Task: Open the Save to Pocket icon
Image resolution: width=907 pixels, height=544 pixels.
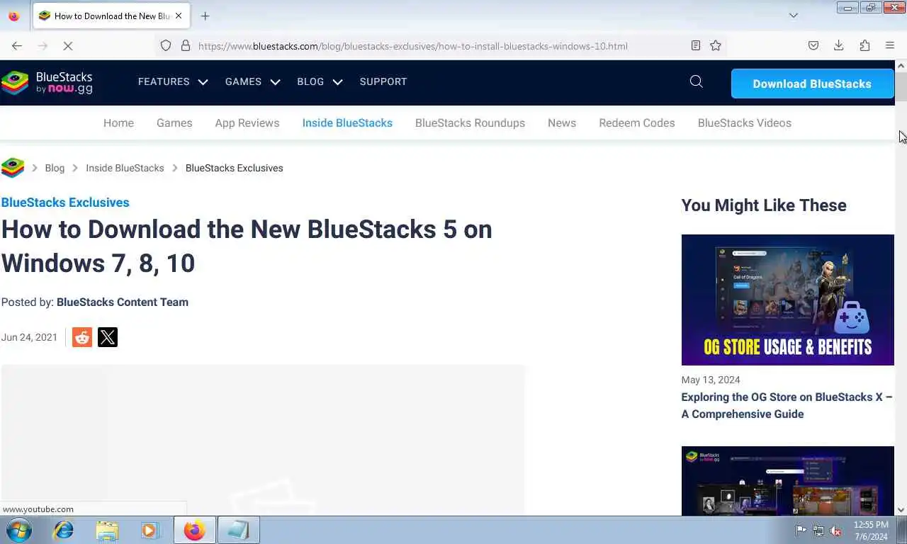Action: point(813,45)
